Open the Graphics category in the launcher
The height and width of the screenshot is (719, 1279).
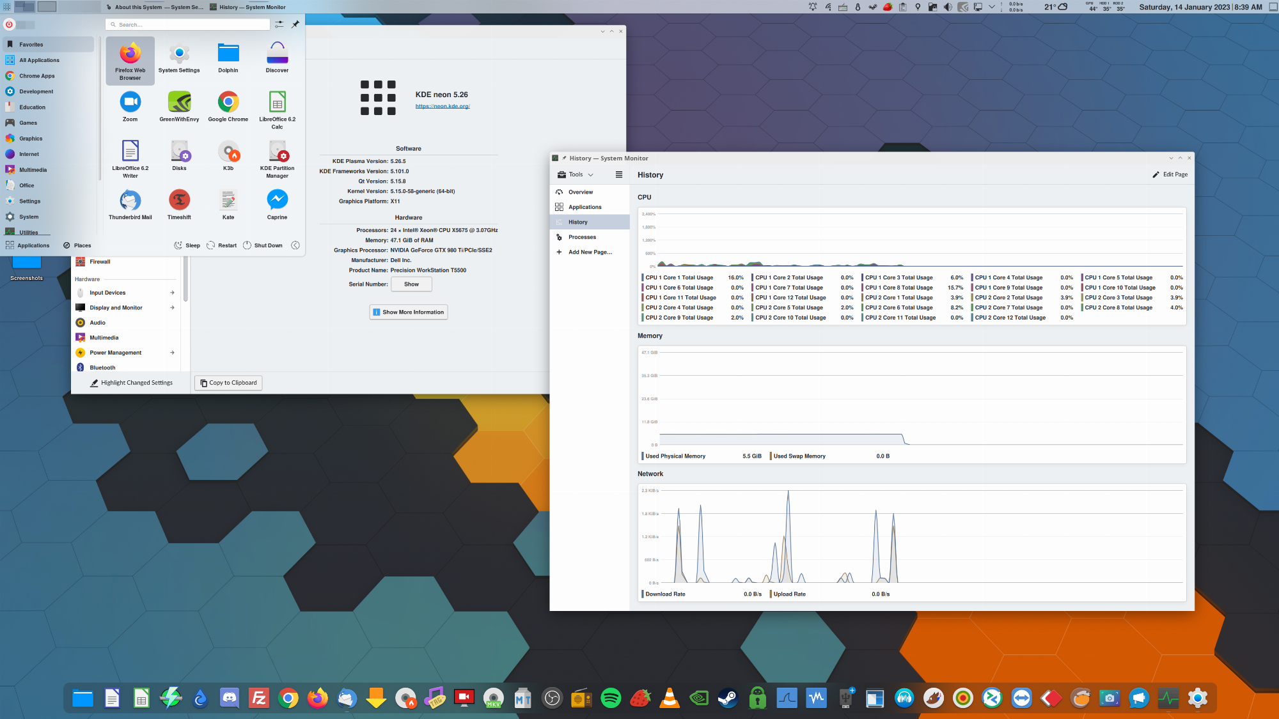[x=31, y=139]
